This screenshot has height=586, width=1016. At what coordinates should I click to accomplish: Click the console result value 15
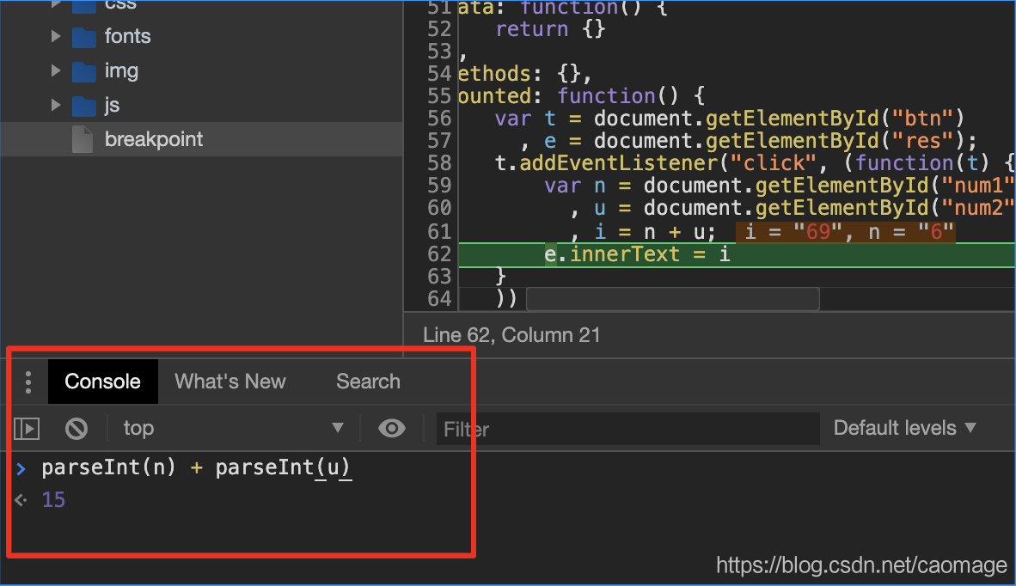[x=54, y=499]
